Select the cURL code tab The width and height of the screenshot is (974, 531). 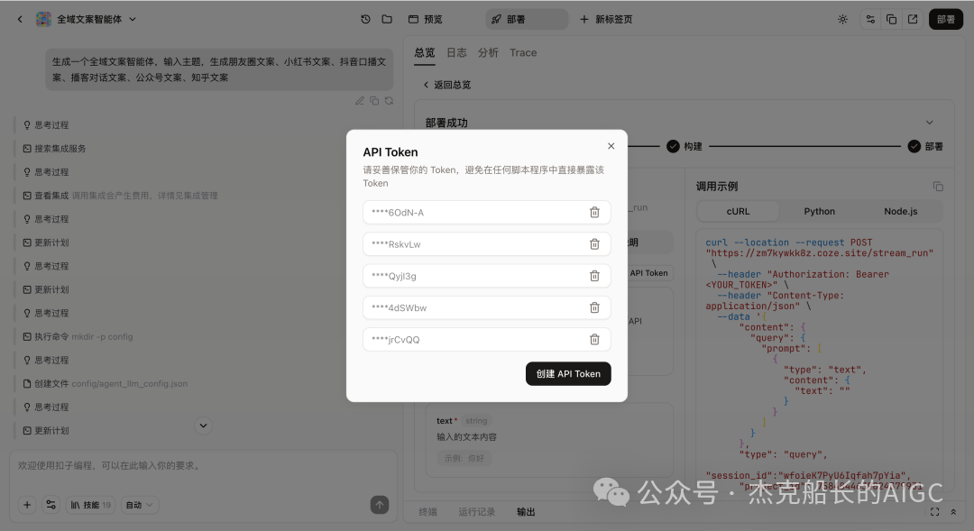pos(738,211)
